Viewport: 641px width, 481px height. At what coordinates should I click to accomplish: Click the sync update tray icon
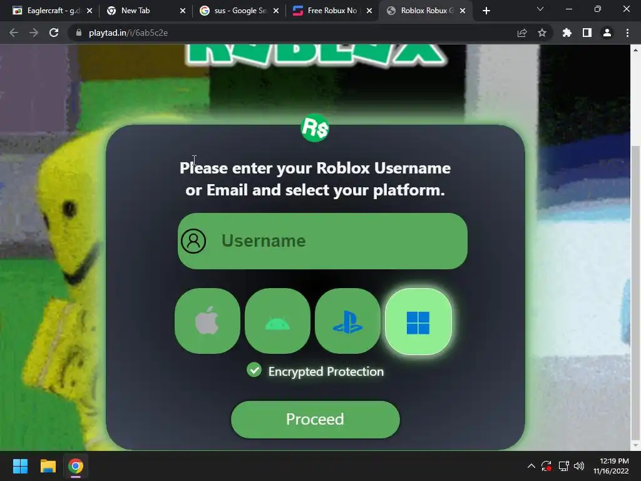point(546,466)
